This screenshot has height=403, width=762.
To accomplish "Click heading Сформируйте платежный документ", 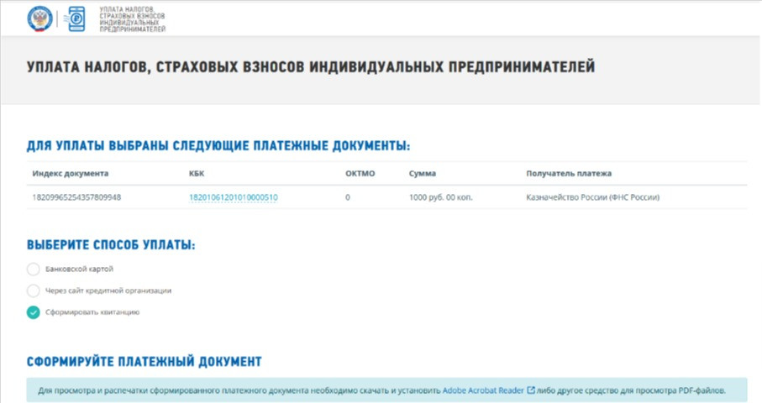I will coord(145,362).
